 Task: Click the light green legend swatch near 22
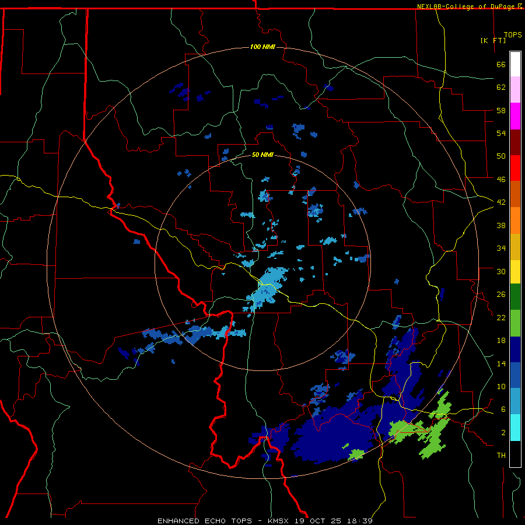[515, 323]
